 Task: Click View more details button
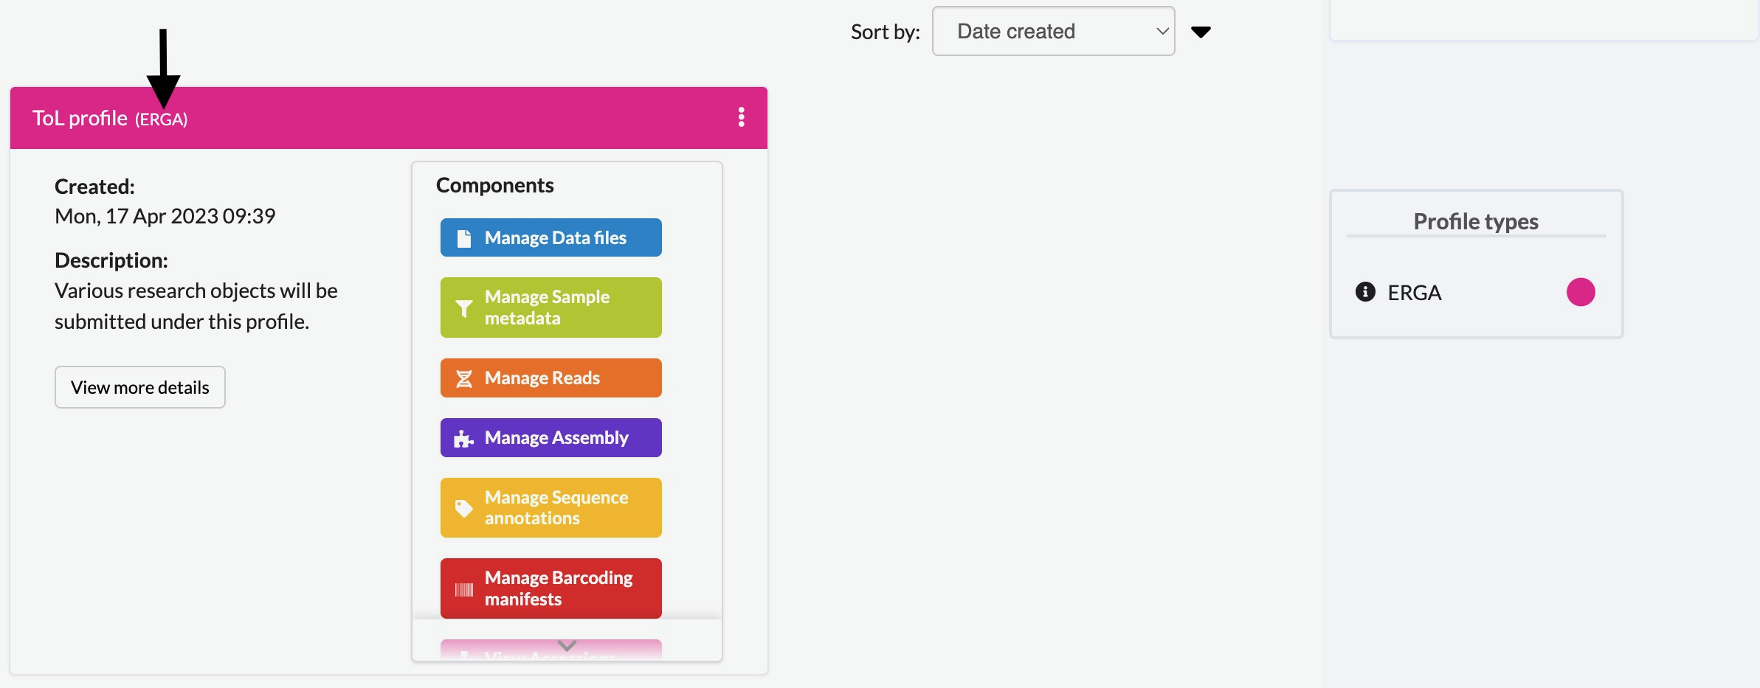[x=140, y=387]
